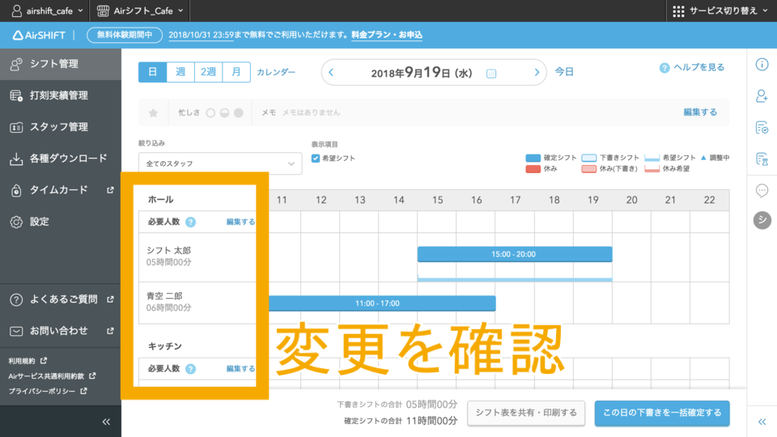Select the last 忙しさ filled circle
Screen dimensions: 777x437
point(238,113)
